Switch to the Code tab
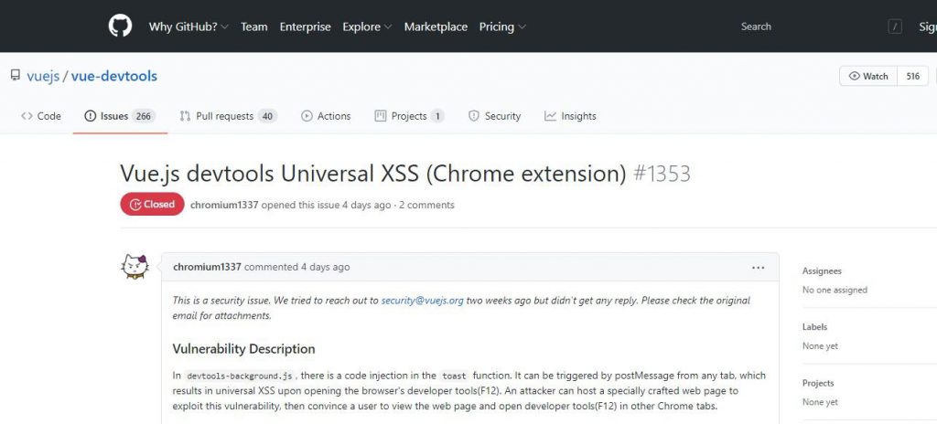This screenshot has height=424, width=937. 40,116
